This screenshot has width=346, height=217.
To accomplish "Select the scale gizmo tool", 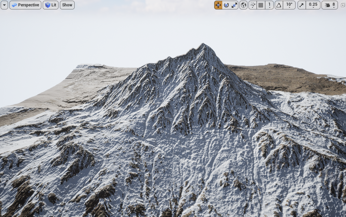I will pos(234,5).
